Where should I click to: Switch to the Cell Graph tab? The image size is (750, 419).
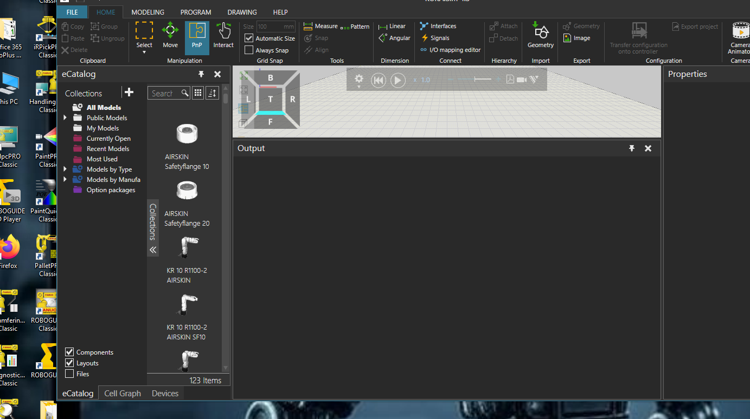123,394
